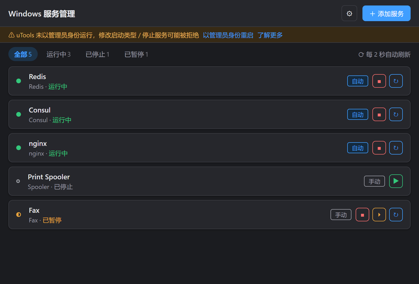Viewport: 419px width, 284px height.
Task: Resume the paused Fax service
Action: [x=379, y=215]
